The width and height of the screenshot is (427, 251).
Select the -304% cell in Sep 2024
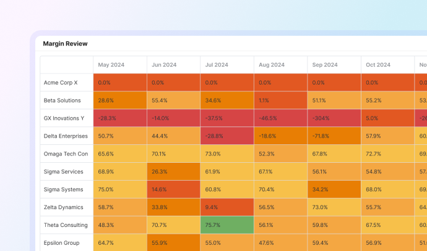[334, 118]
